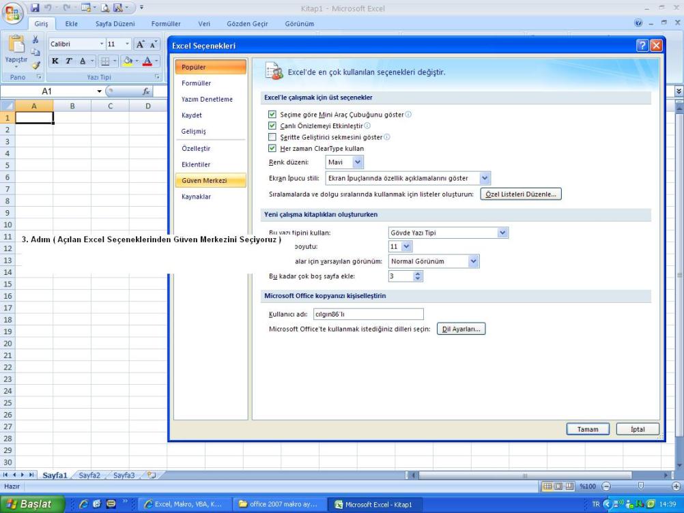Click the Özel Listeleri Düzenle button
The image size is (684, 513).
521,194
